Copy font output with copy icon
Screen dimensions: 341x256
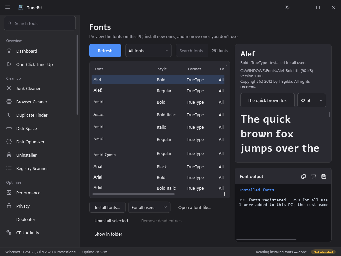(x=303, y=177)
